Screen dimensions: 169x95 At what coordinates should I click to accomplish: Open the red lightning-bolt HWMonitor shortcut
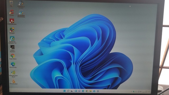(x=12, y=21)
